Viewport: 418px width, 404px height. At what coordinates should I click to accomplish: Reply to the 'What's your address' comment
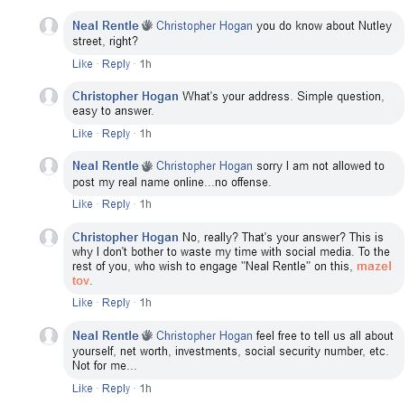[x=116, y=134]
